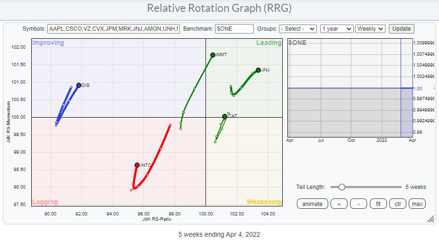
Task: Open the 1 year range dropdown
Action: tap(336, 29)
